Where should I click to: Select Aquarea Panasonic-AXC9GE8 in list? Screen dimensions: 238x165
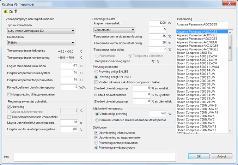click(x=202, y=42)
